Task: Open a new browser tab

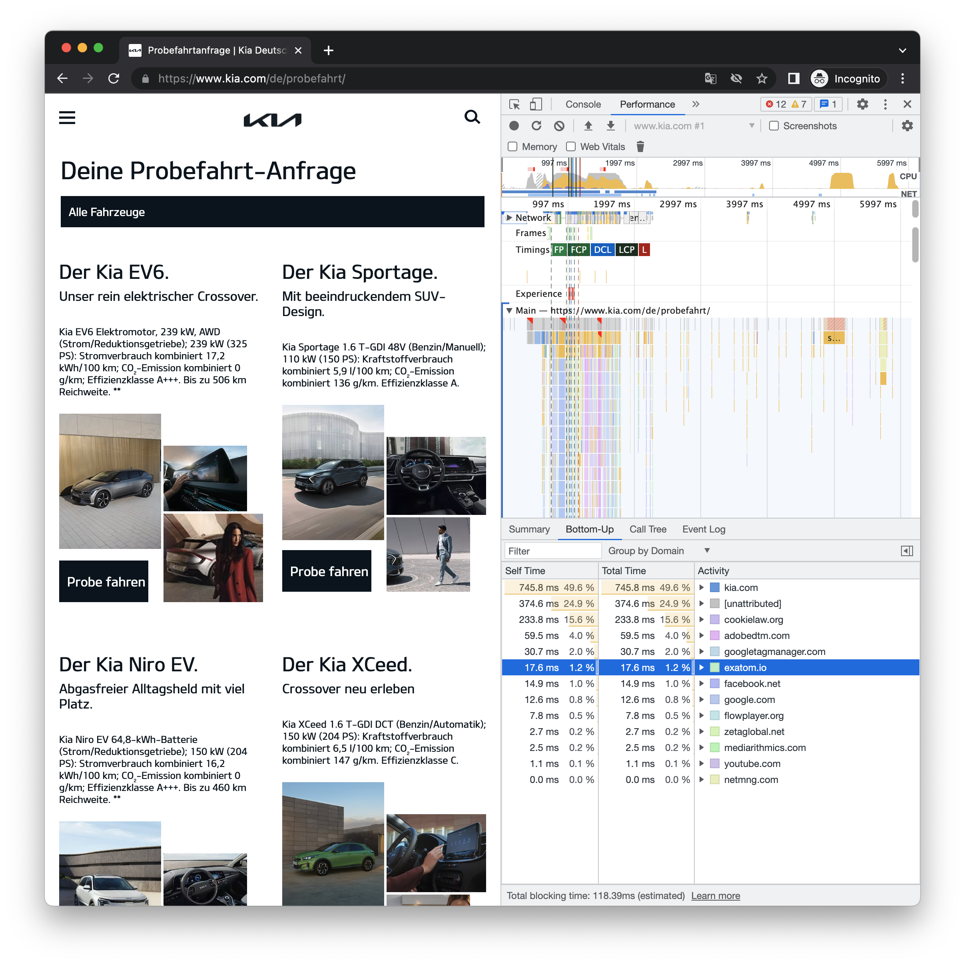Action: (328, 50)
